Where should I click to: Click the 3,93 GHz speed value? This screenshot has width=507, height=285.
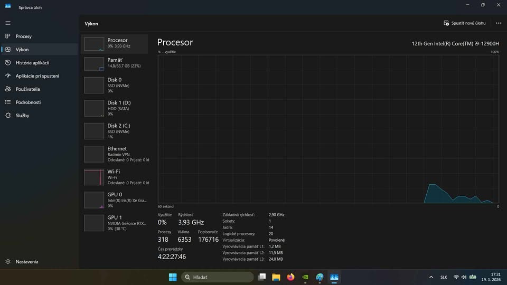coord(191,222)
